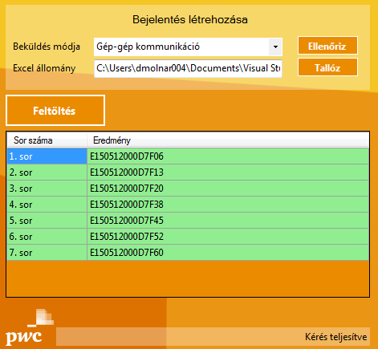The image size is (378, 349).
Task: Select the '3. sor' row cell
Action: (47, 189)
